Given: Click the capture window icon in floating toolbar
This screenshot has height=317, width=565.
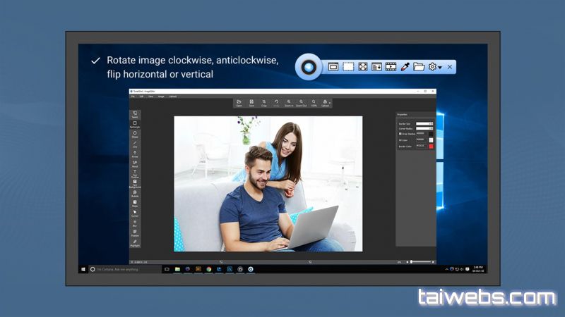Looking at the screenshot, I should click(333, 67).
